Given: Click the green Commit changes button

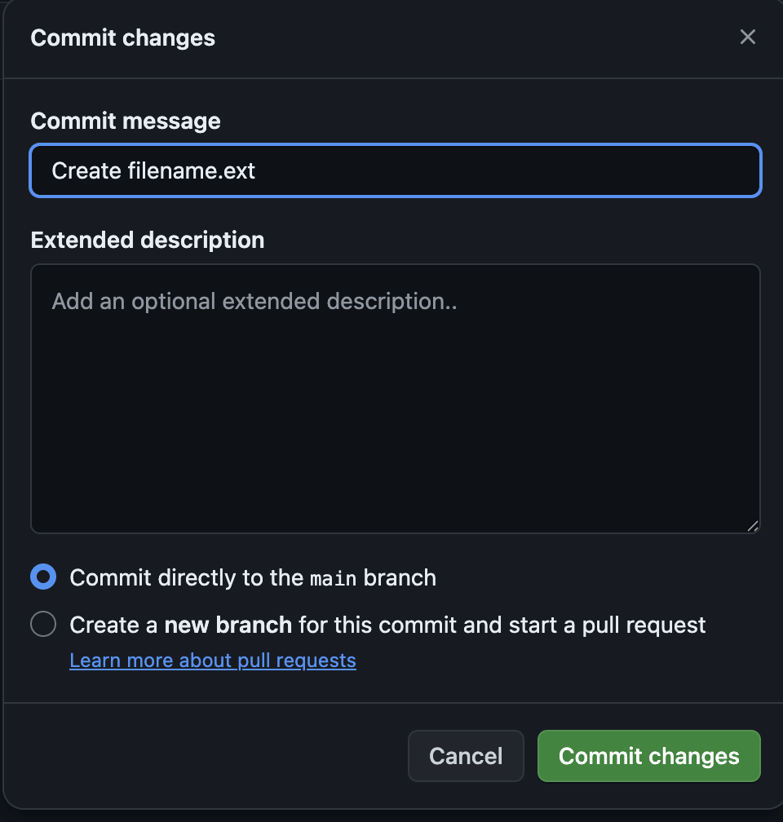Looking at the screenshot, I should pos(648,756).
